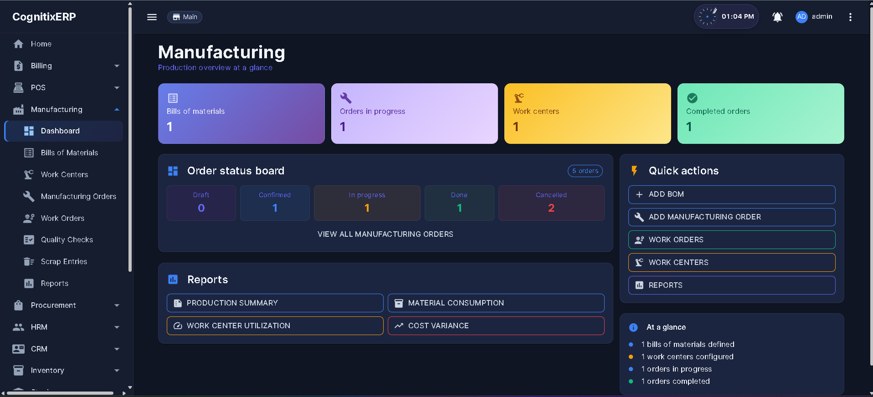873x397 pixels.
Task: Expand the POS sidebar menu arrow
Action: 117,88
